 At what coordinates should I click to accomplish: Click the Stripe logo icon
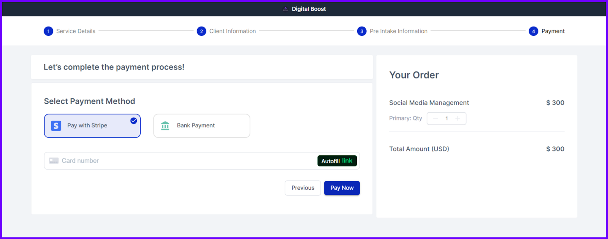click(56, 125)
